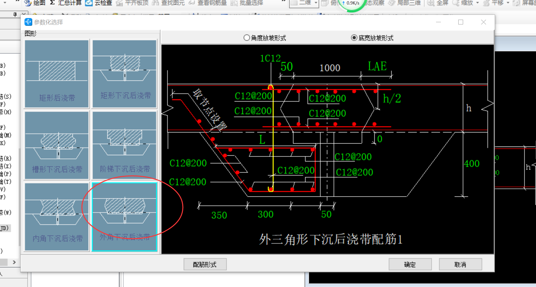
Task: Select the 矩形后浇带 thumbnail
Action: pos(57,74)
